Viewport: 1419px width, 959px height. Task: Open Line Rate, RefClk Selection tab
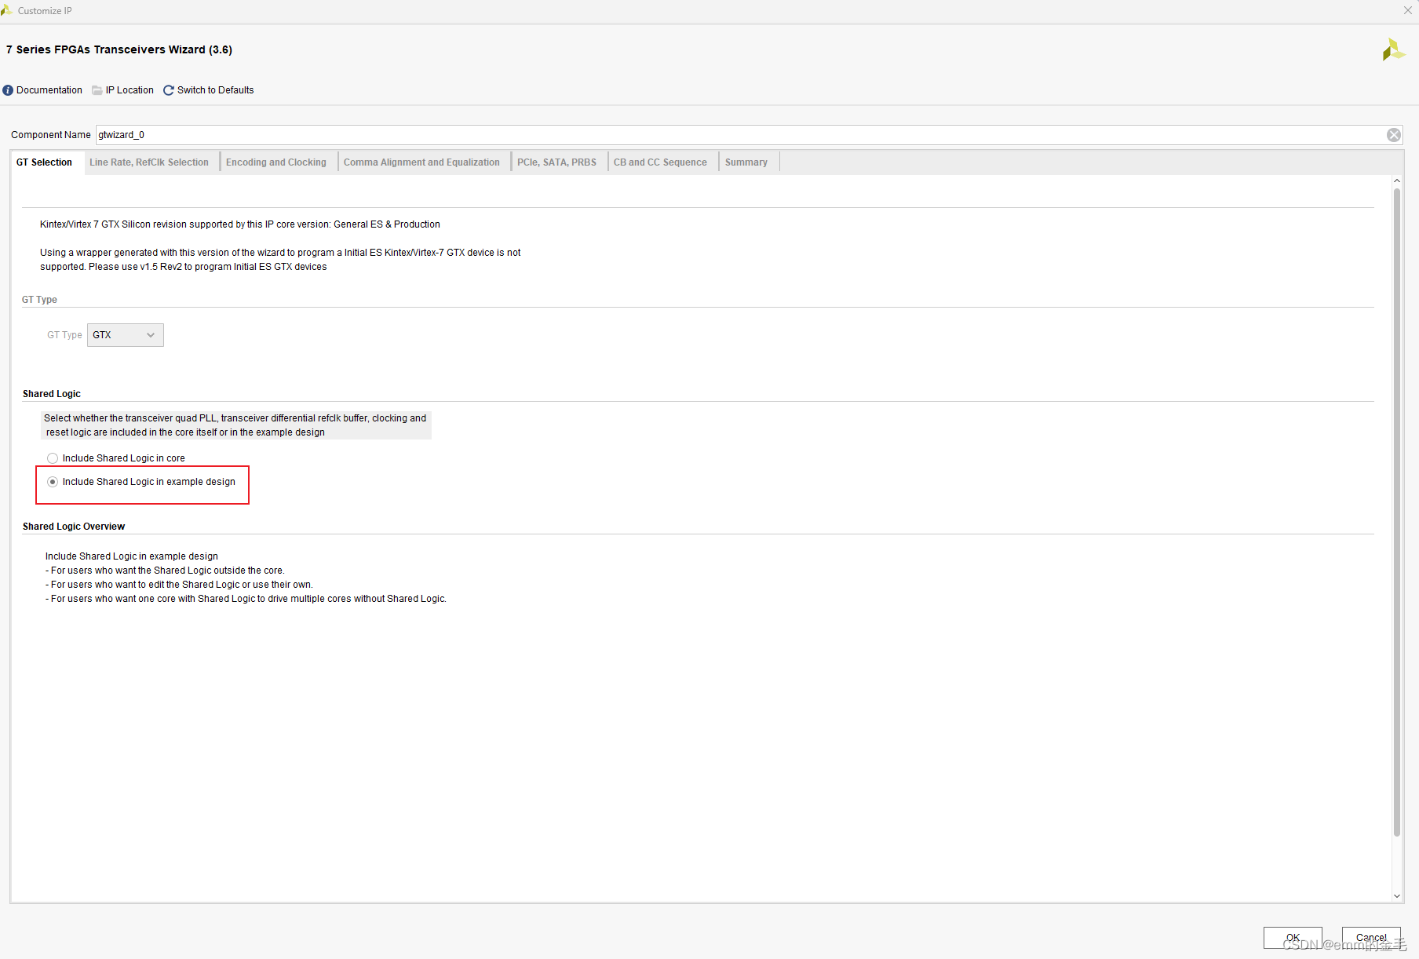tap(149, 162)
